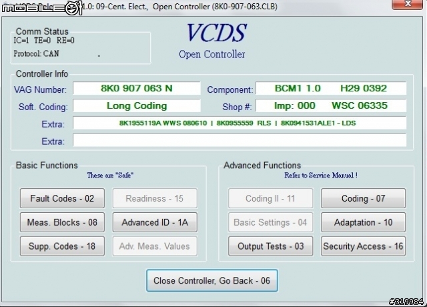
Task: Click the disabled Basic Settings - 04 button
Action: coord(270,222)
